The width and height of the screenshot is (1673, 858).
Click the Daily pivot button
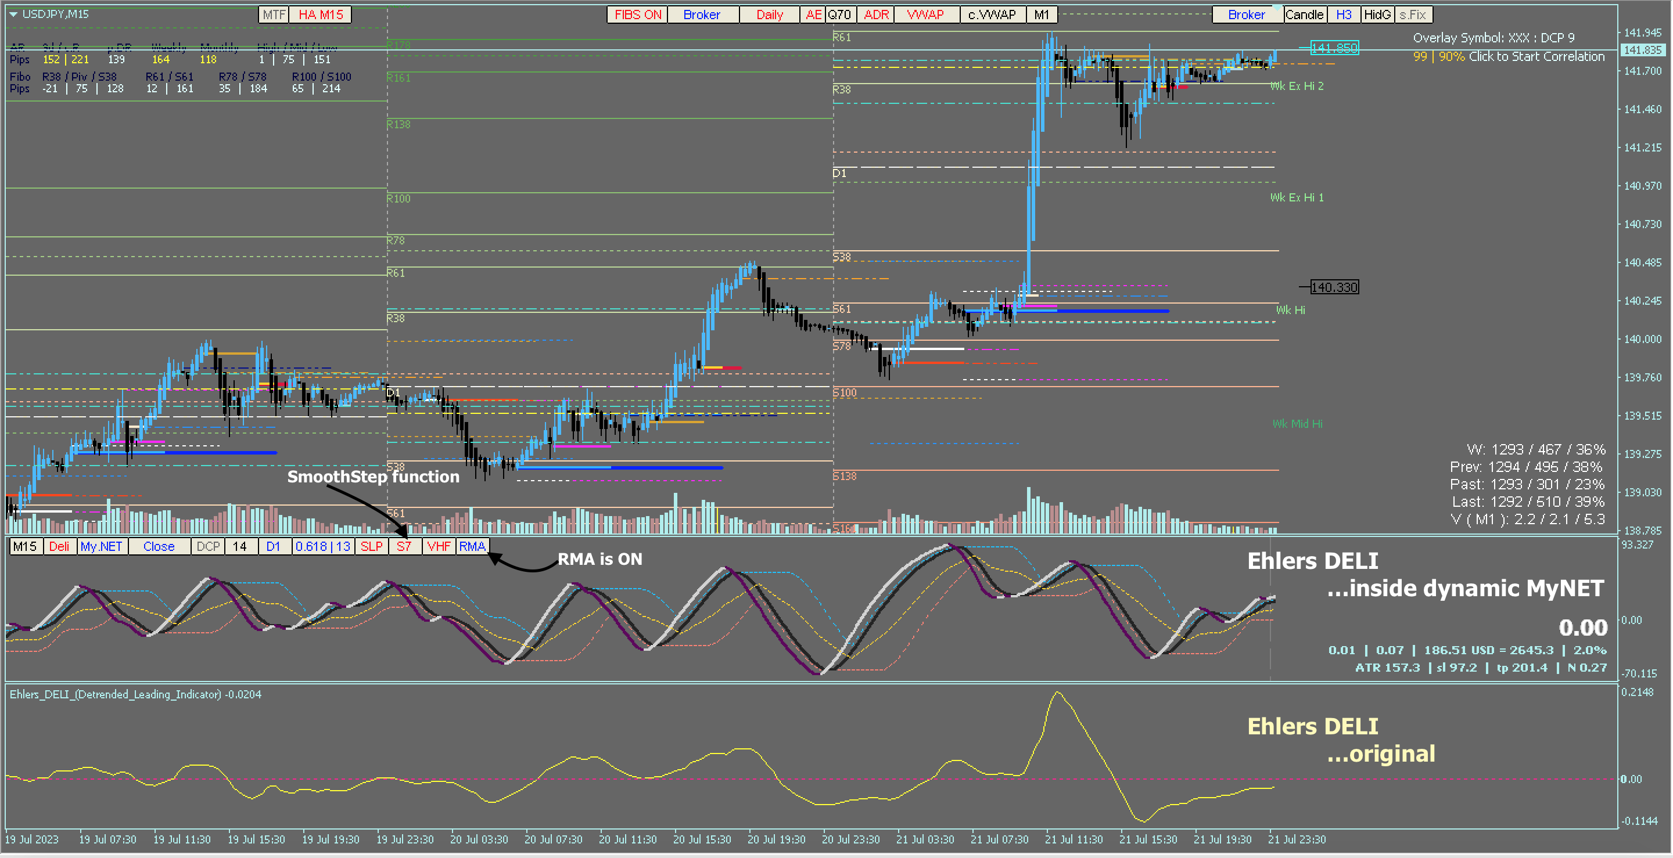point(769,15)
